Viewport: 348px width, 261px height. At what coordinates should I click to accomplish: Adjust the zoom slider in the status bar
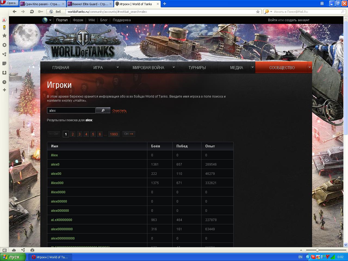(x=317, y=250)
